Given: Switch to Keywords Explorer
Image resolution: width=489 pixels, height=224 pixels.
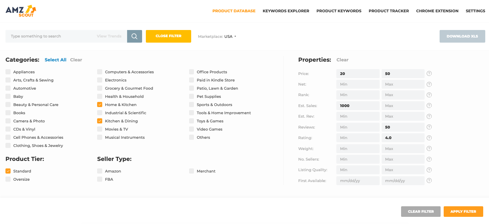Looking at the screenshot, I should [x=286, y=11].
